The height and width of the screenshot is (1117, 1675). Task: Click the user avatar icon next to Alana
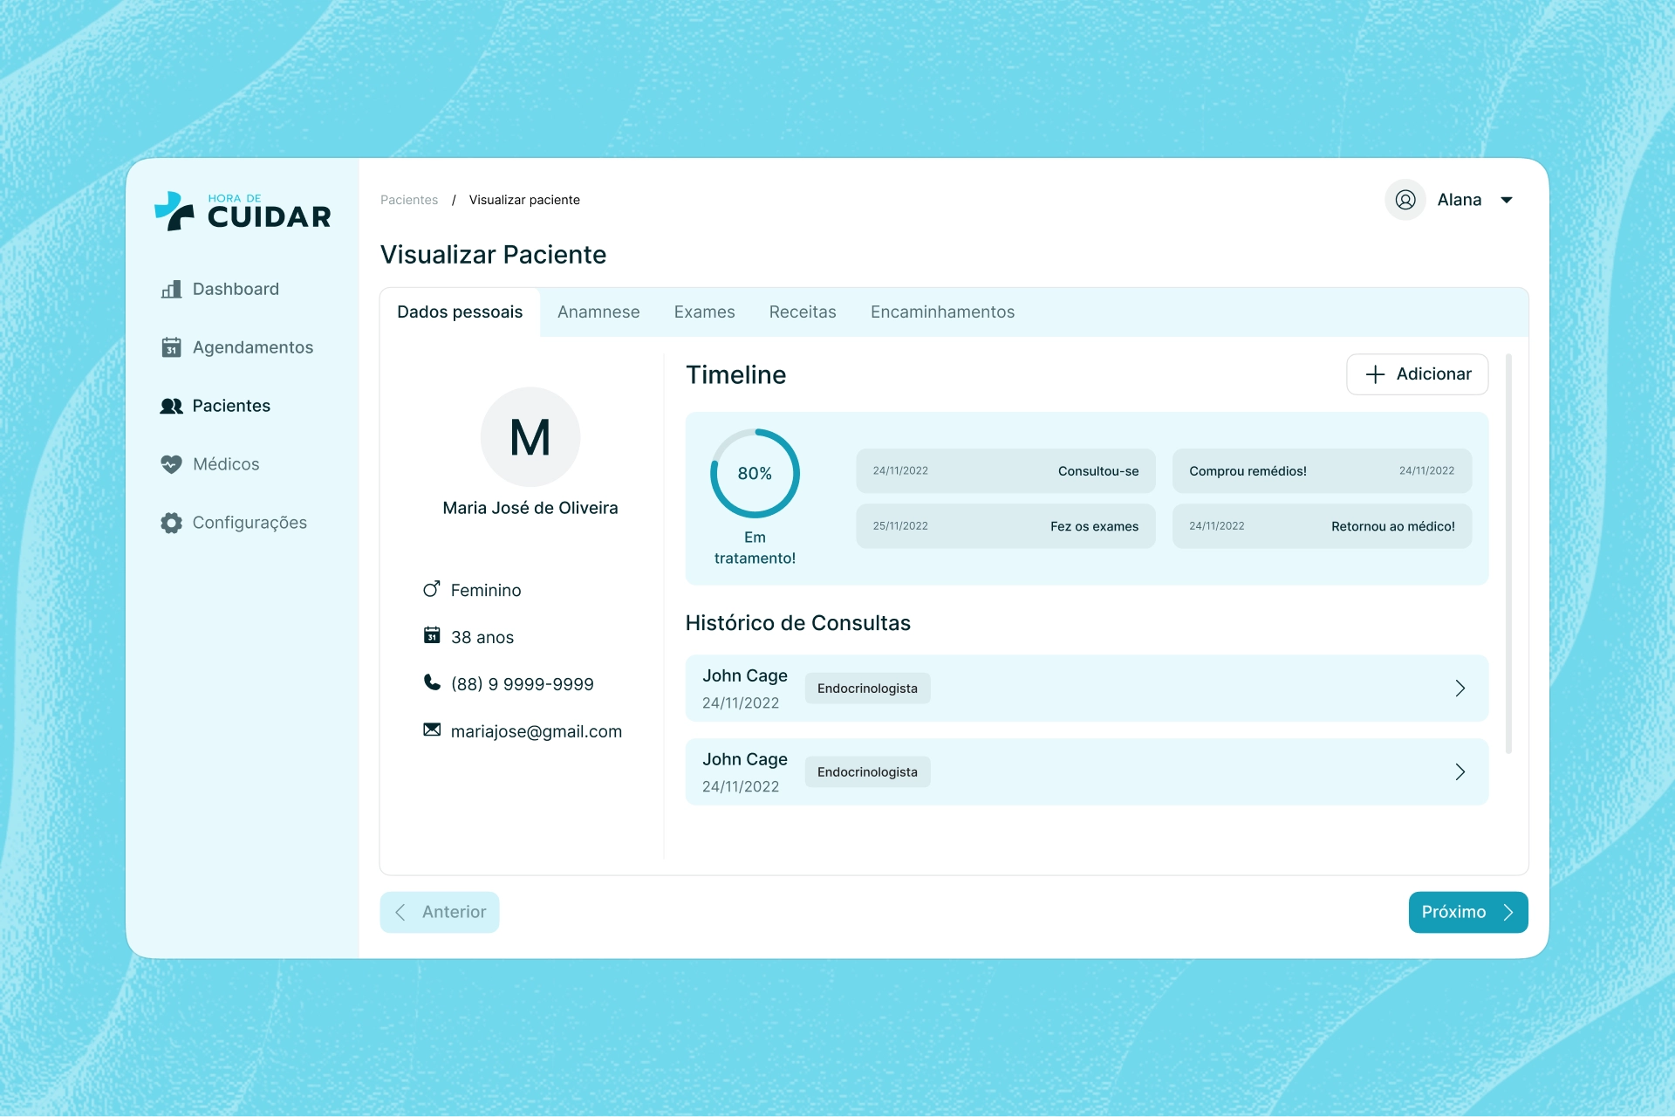[x=1405, y=200]
